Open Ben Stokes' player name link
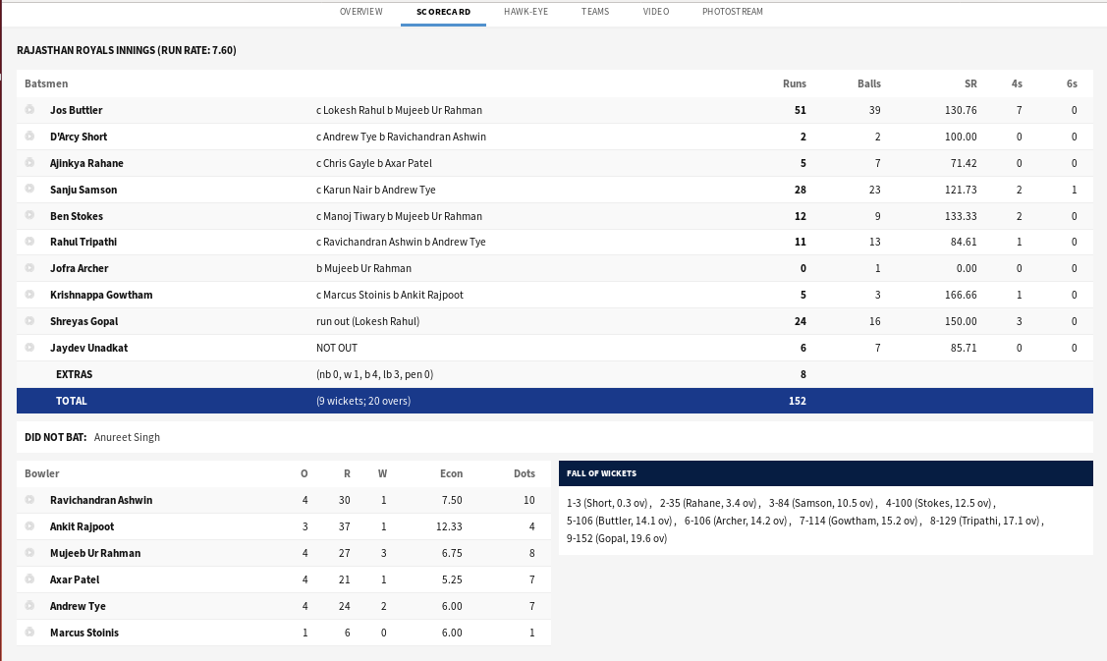This screenshot has width=1107, height=661. point(77,216)
